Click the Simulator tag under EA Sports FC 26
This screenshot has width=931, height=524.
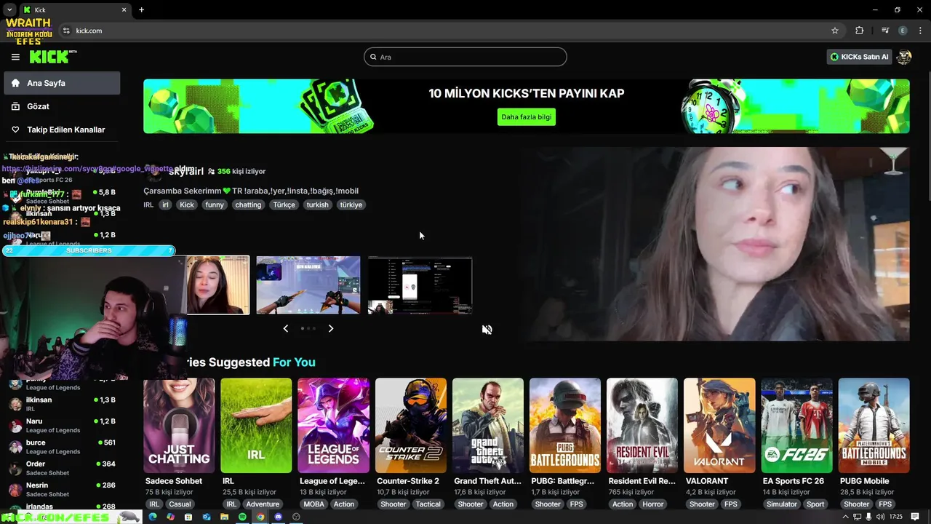click(782, 504)
